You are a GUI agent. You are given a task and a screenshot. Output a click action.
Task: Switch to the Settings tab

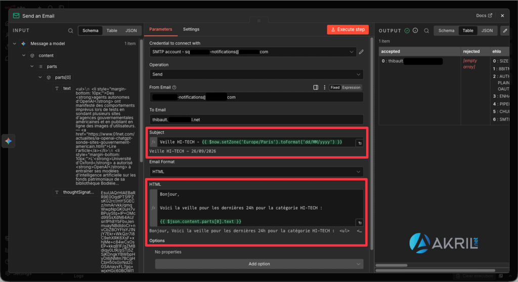[191, 29]
